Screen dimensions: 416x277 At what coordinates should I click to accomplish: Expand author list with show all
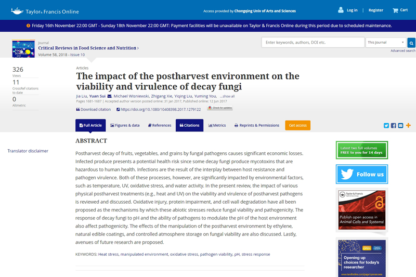pos(227,96)
